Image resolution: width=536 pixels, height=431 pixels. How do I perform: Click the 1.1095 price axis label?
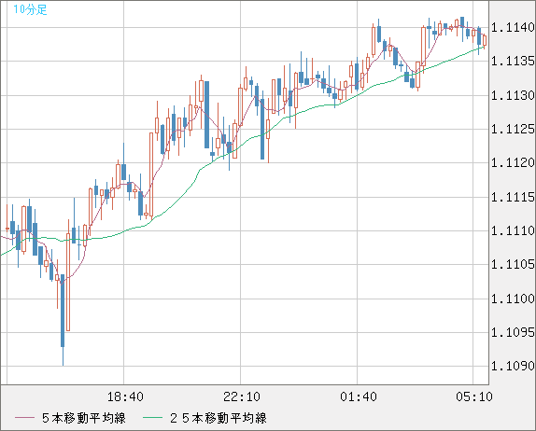[513, 332]
